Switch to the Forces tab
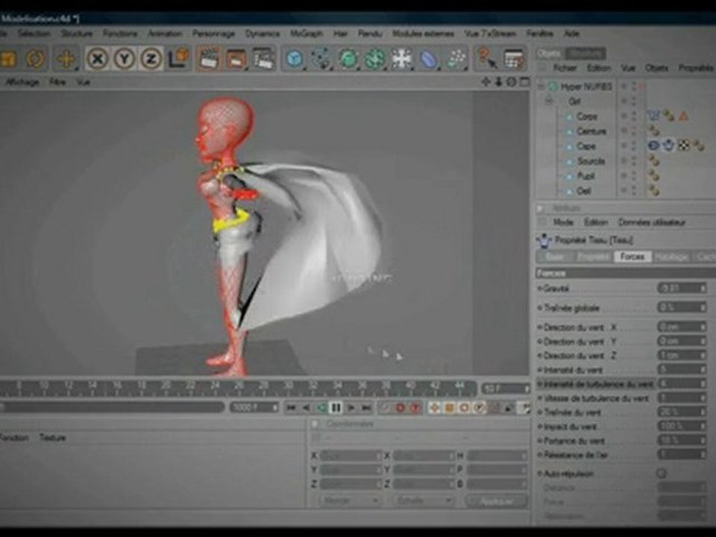 (x=632, y=257)
